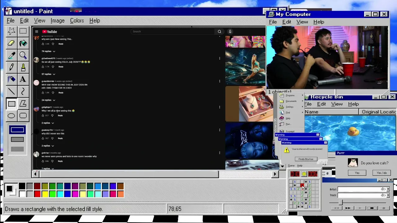Viewport: 397px width, 223px height.
Task: Expand the 79 replies thread
Action: [48, 51]
